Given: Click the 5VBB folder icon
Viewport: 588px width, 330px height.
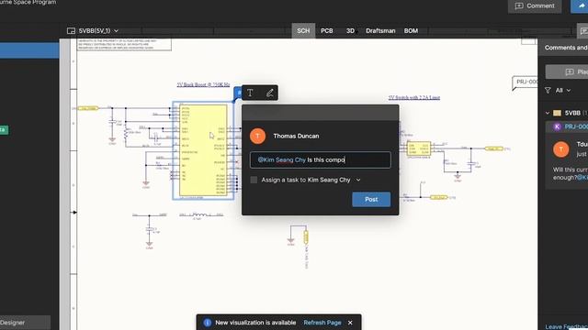Looking at the screenshot, I should [558, 113].
